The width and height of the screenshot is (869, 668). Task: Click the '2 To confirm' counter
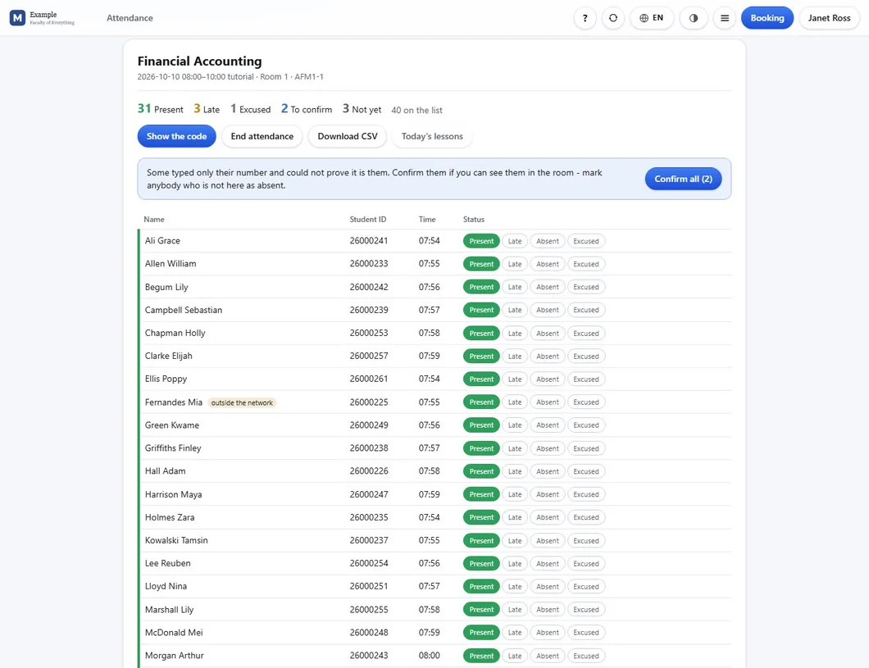coord(307,108)
